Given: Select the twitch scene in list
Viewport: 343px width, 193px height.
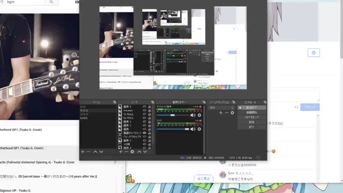Looking at the screenshot, I should coord(98,118).
